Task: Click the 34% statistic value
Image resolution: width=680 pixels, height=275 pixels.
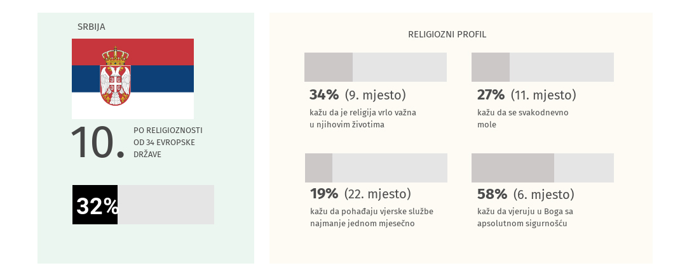Action: (324, 95)
